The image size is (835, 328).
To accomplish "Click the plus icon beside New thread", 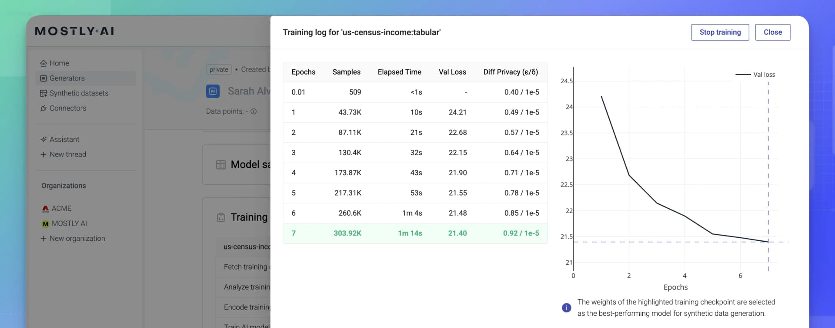I will pos(43,154).
